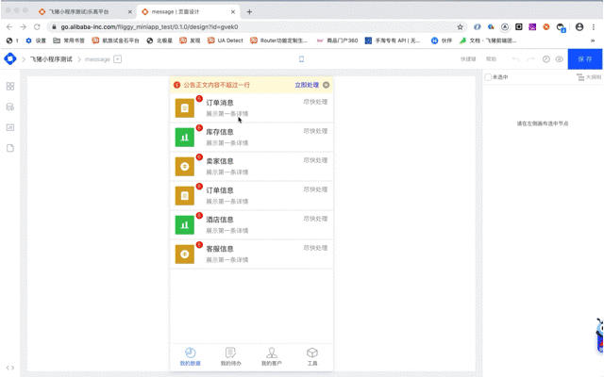The image size is (604, 377).
Task: Open the Chrome profile avatar icon
Action: point(579,27)
